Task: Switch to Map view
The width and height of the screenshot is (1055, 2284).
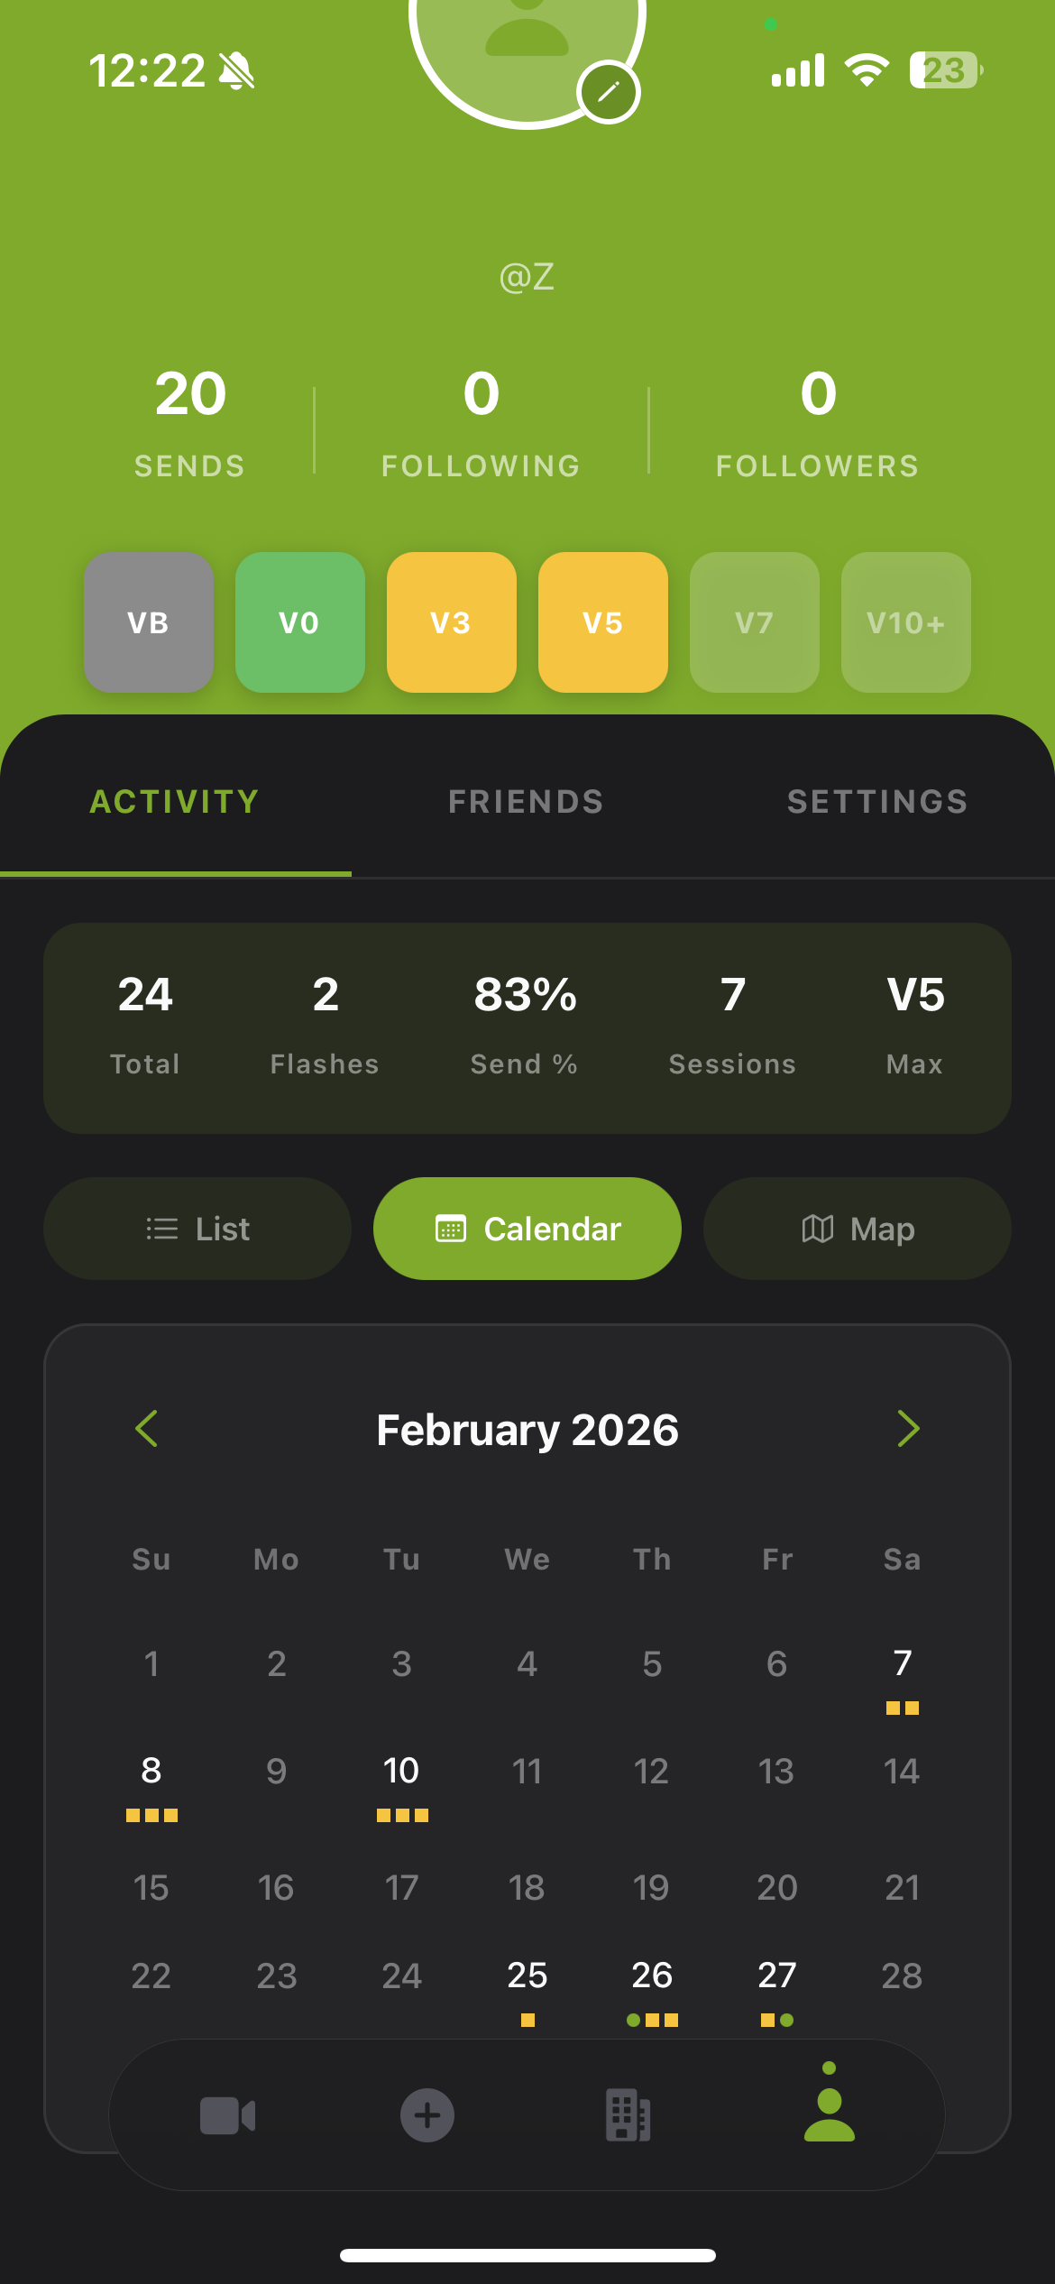Action: click(x=857, y=1229)
